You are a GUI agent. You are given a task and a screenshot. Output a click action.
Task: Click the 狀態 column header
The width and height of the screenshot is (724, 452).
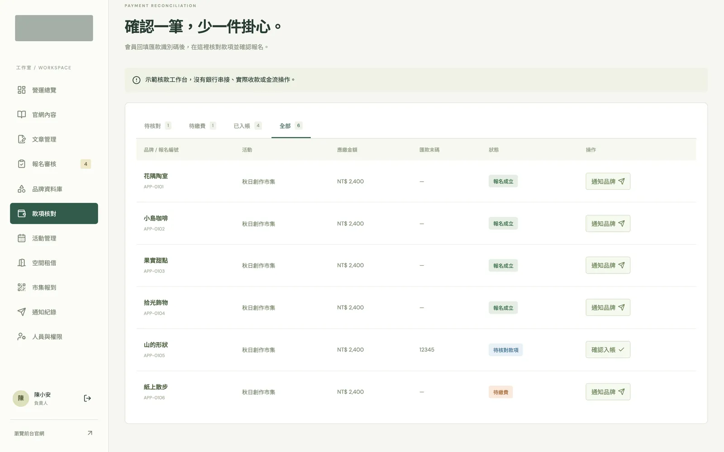494,150
